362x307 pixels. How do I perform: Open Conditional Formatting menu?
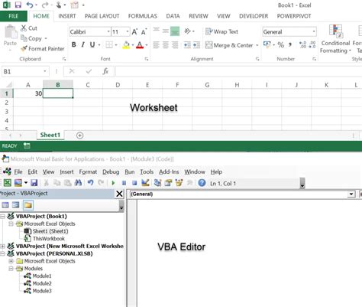click(335, 39)
